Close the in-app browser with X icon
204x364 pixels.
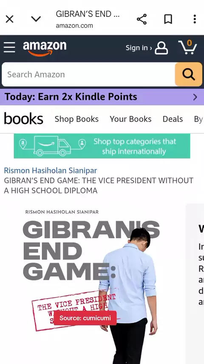tap(9, 19)
